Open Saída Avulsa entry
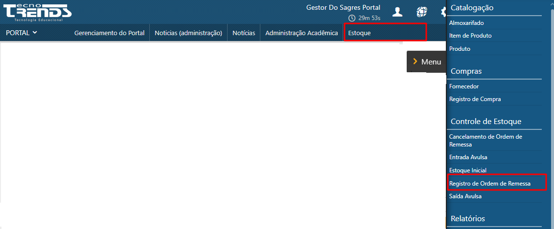 (465, 196)
